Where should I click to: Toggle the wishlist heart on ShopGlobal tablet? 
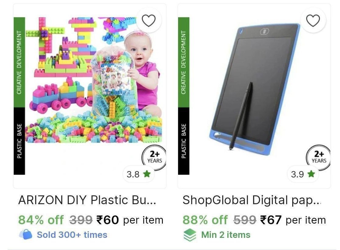[313, 21]
